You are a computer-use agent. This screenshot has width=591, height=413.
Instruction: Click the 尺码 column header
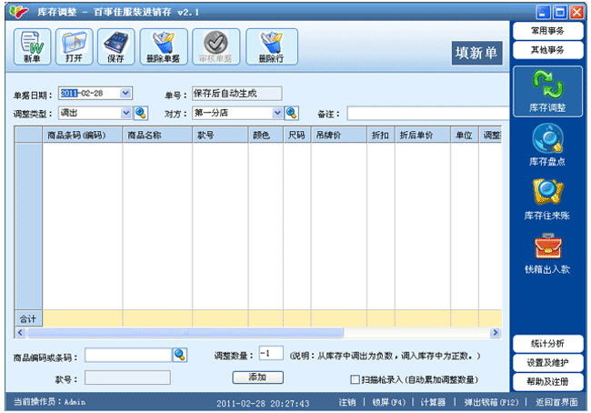point(297,135)
